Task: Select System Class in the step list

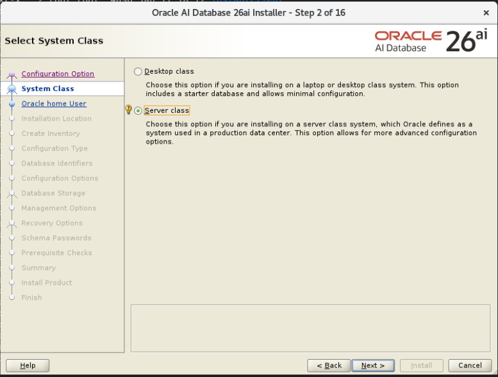Action: pyautogui.click(x=47, y=88)
